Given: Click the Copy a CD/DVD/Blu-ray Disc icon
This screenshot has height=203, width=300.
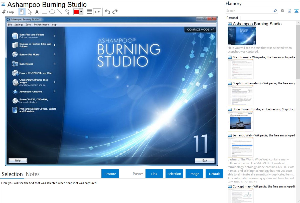Looking at the screenshot, I should [x=15, y=73].
